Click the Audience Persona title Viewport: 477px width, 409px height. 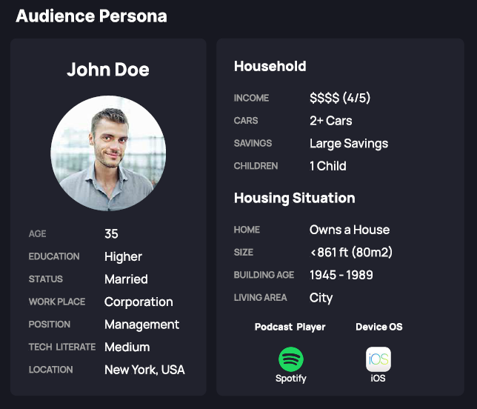tap(91, 16)
